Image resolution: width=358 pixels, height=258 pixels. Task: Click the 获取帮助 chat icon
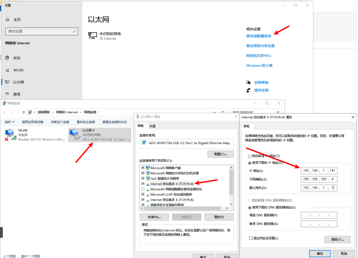click(248, 82)
